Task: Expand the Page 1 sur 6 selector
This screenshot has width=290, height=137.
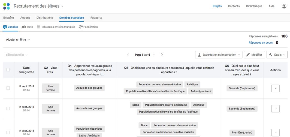Action: (145, 55)
